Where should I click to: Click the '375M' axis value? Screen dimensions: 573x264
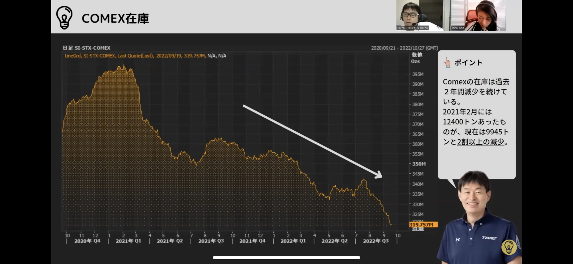[x=418, y=114]
